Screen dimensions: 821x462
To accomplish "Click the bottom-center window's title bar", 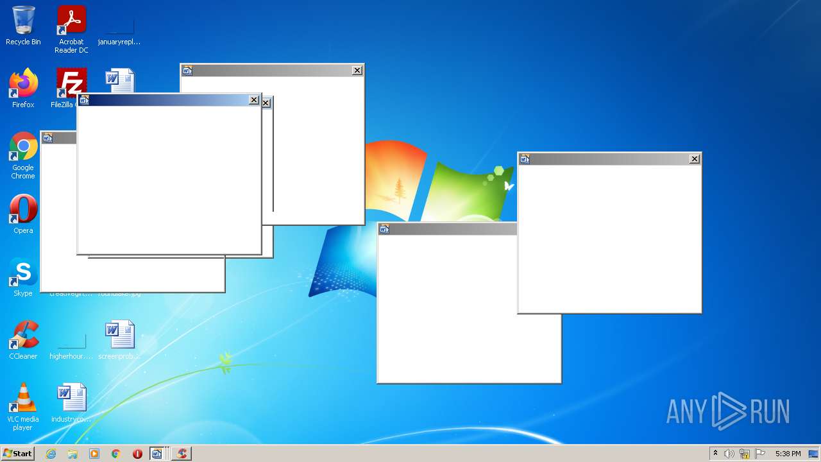I will [448, 229].
